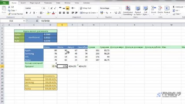Image resolution: width=185 pixels, height=104 pixels.
Task: Click the Insert Function fx button
Action: point(37,21)
